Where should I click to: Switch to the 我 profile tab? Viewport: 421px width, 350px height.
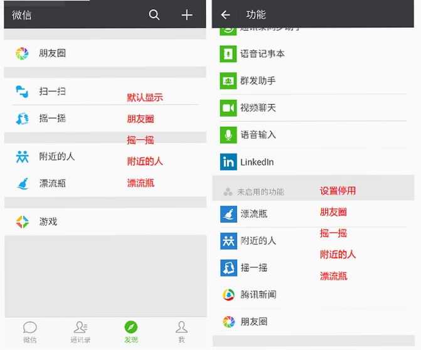pyautogui.click(x=181, y=332)
